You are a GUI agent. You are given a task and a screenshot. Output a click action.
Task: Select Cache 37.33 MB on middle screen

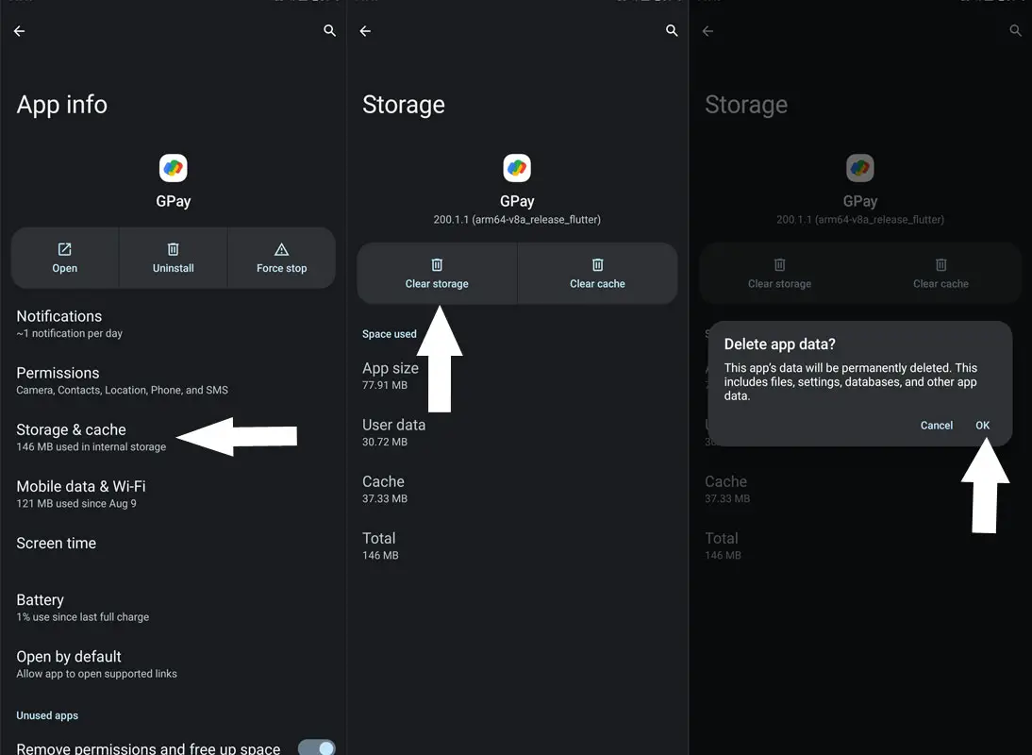pos(517,489)
